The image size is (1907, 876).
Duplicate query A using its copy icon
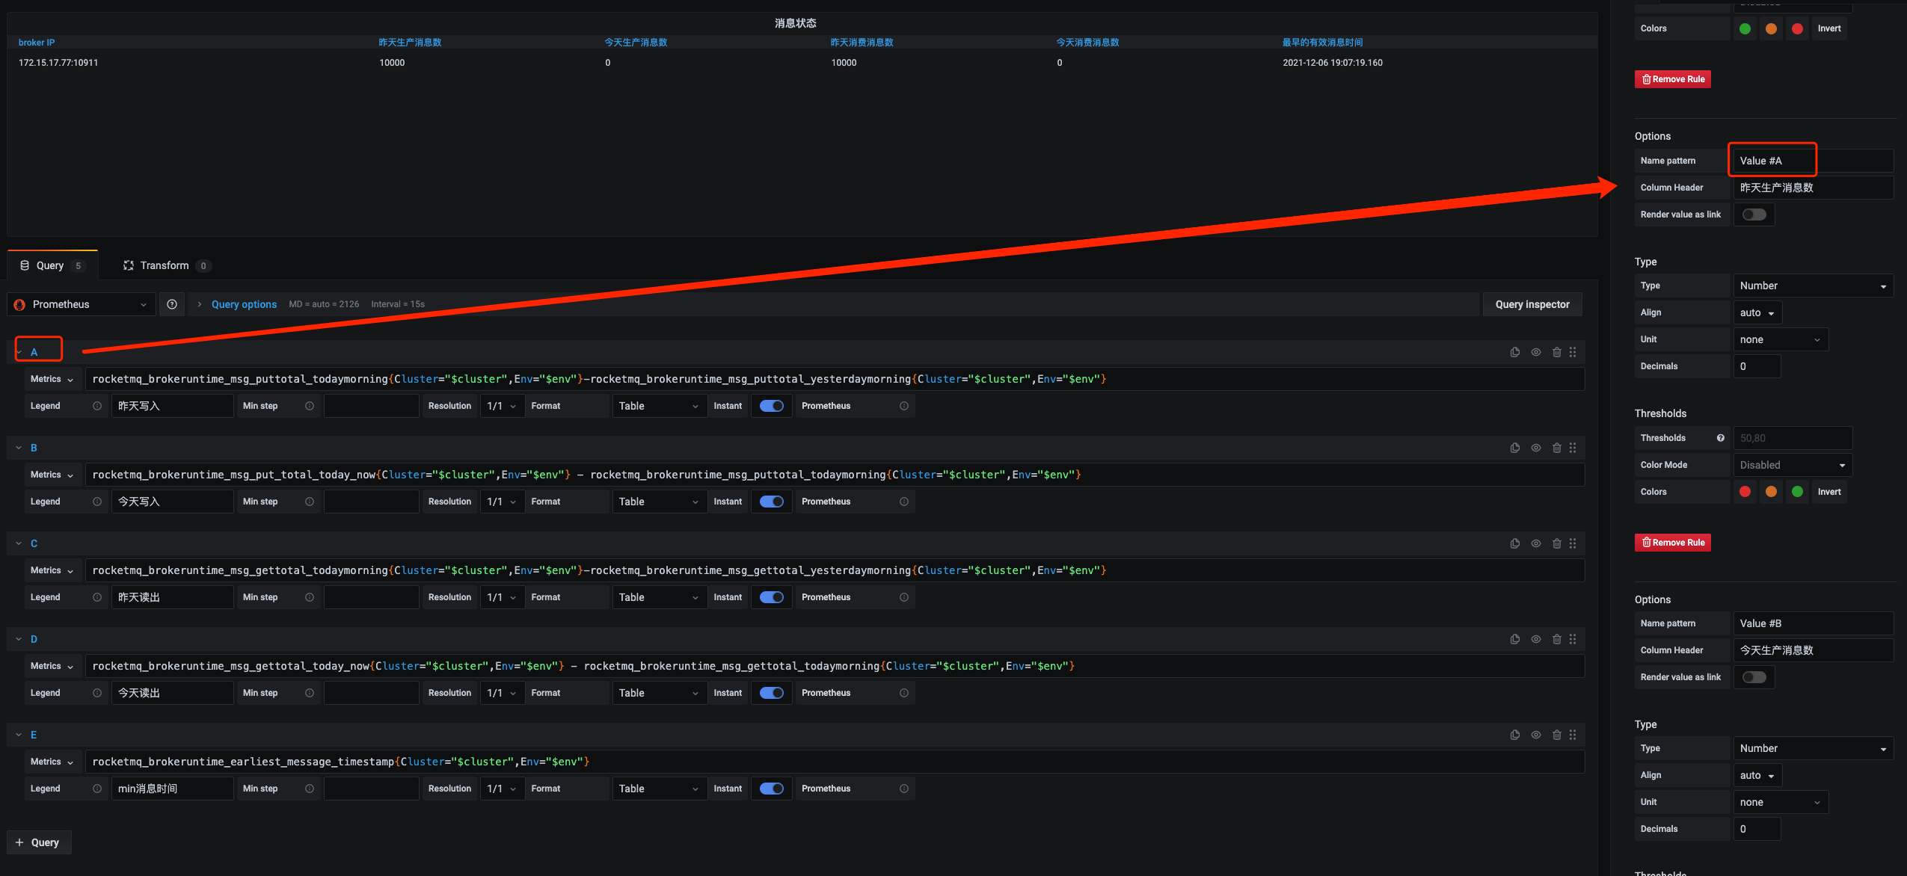(1514, 351)
